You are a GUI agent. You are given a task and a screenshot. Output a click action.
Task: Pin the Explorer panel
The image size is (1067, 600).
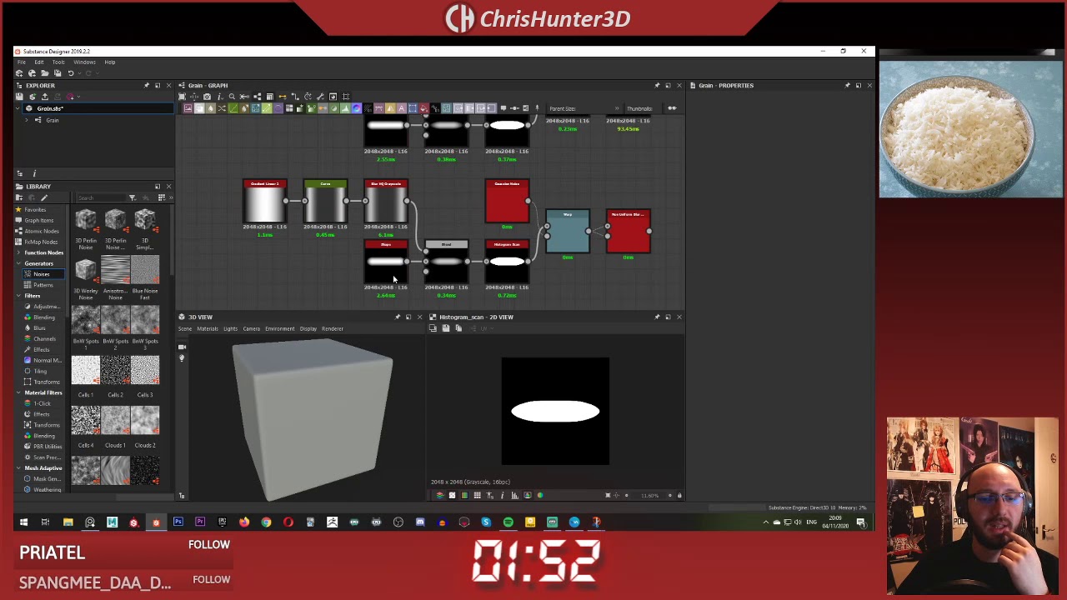(147, 85)
